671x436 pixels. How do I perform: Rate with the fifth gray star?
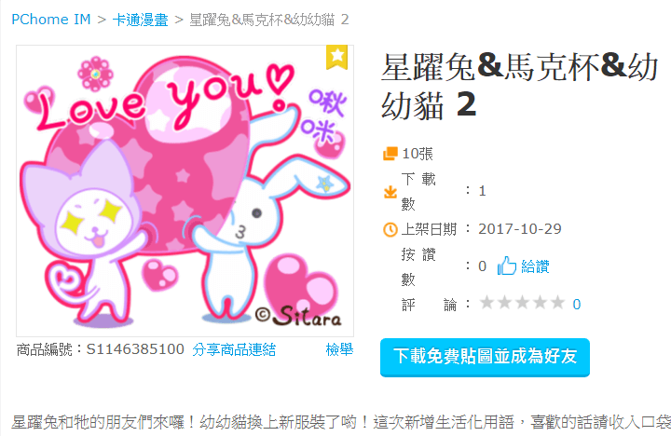557,303
